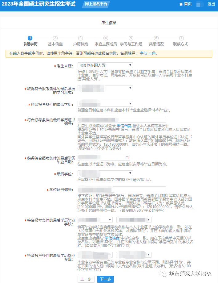Click step circle number 5
The image size is (218, 283).
[x=131, y=38]
